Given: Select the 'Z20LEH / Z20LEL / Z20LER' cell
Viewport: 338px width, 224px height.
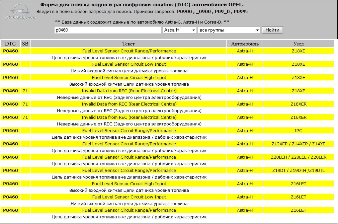Looking at the screenshot, I should click(298, 157).
